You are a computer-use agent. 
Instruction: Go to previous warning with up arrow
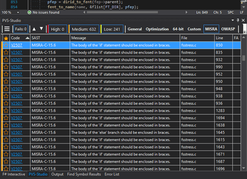pyautogui.click(x=34, y=29)
